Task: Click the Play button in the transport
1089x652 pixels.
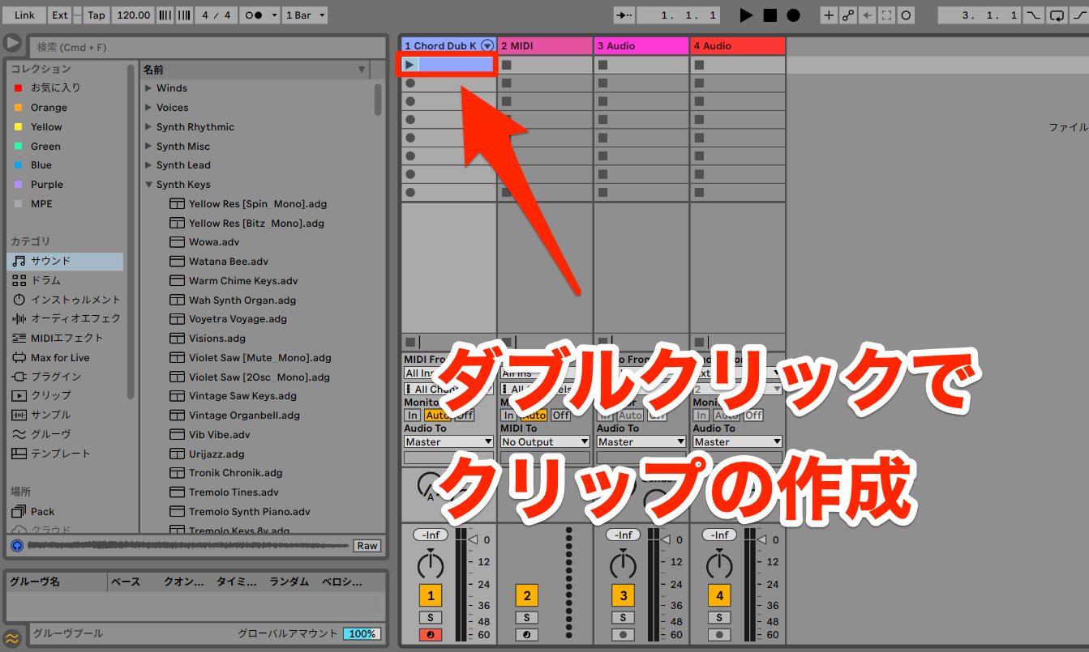Action: tap(746, 15)
